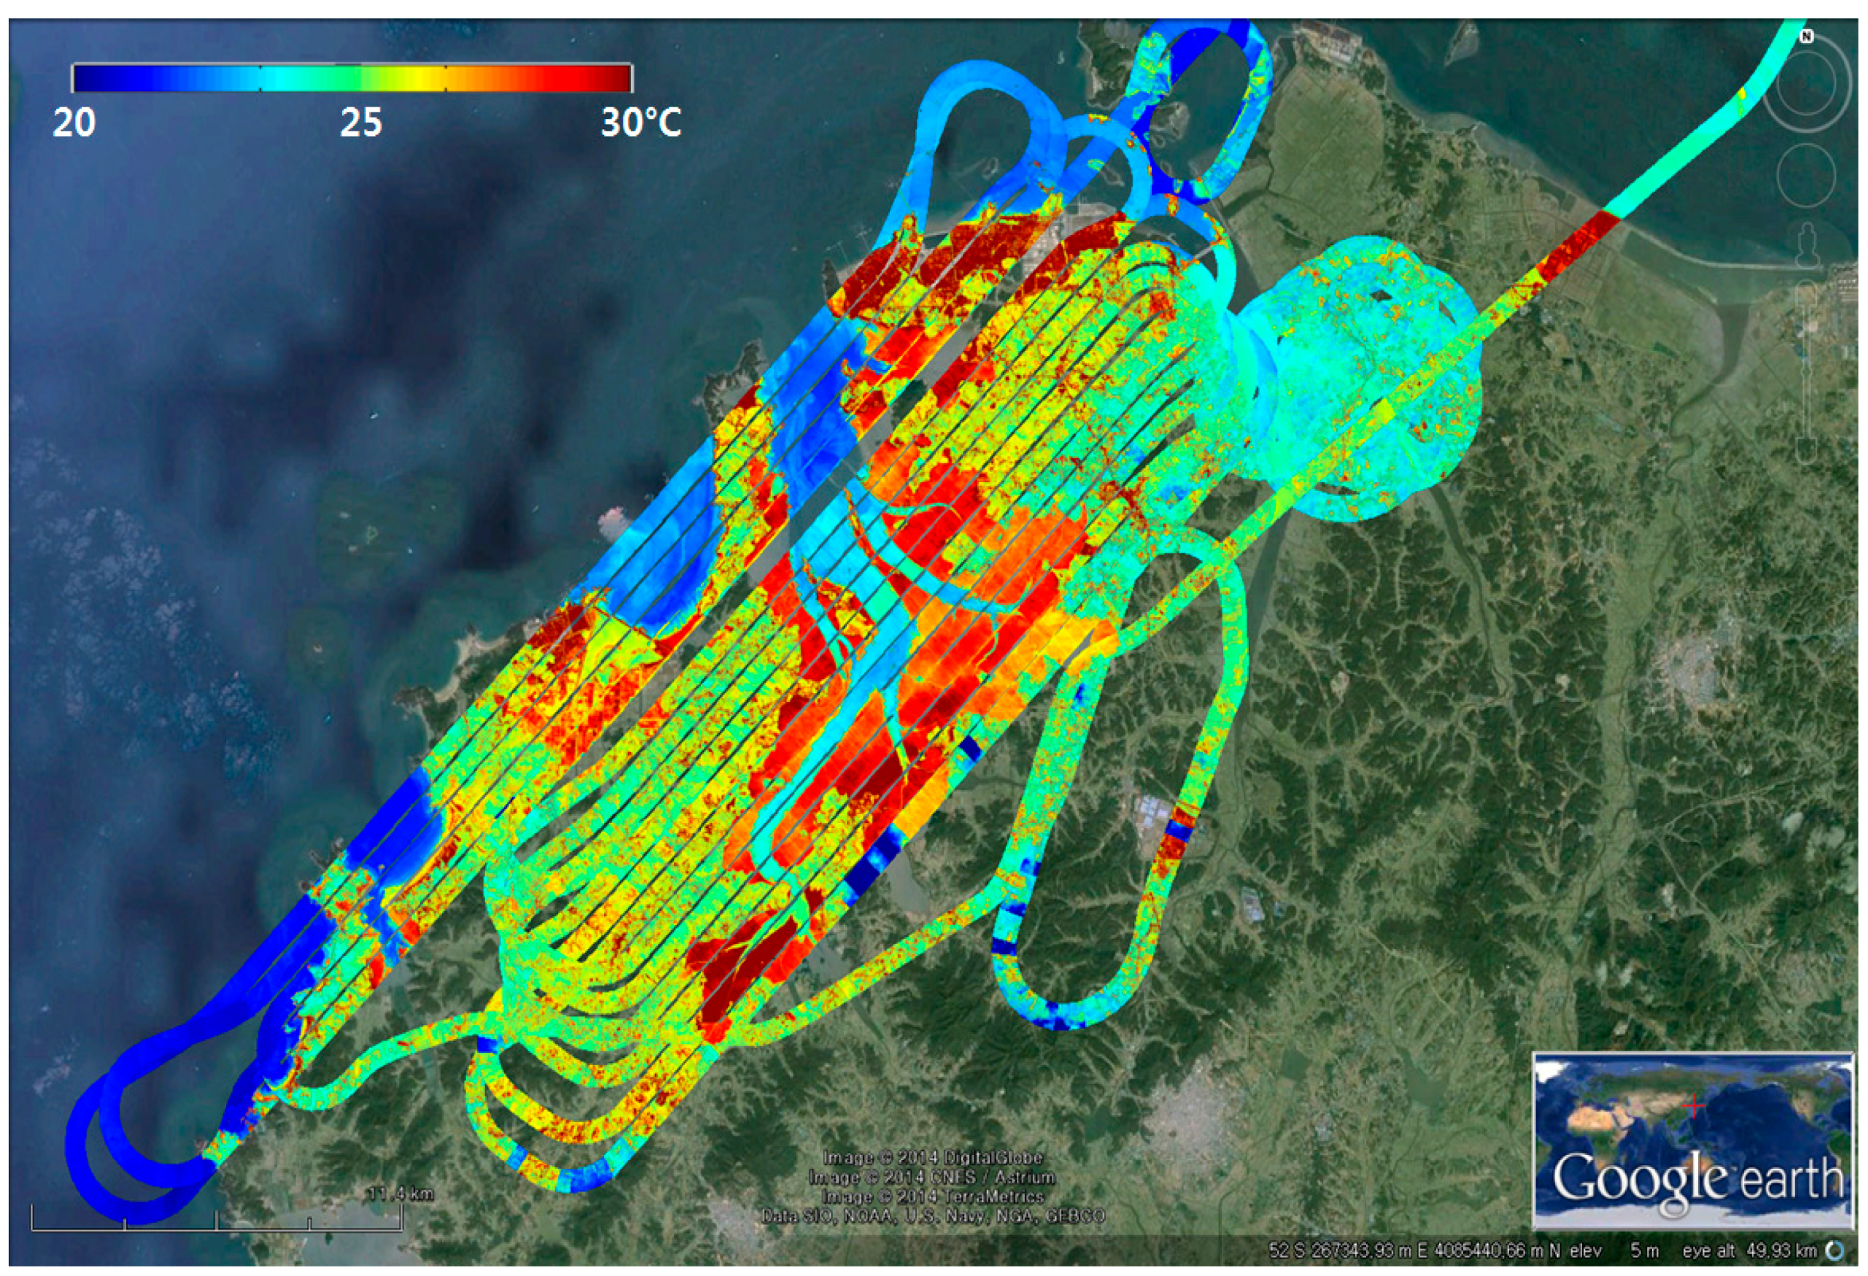Click the move joystick circle
Screen dimensions: 1868x1276
(1806, 174)
